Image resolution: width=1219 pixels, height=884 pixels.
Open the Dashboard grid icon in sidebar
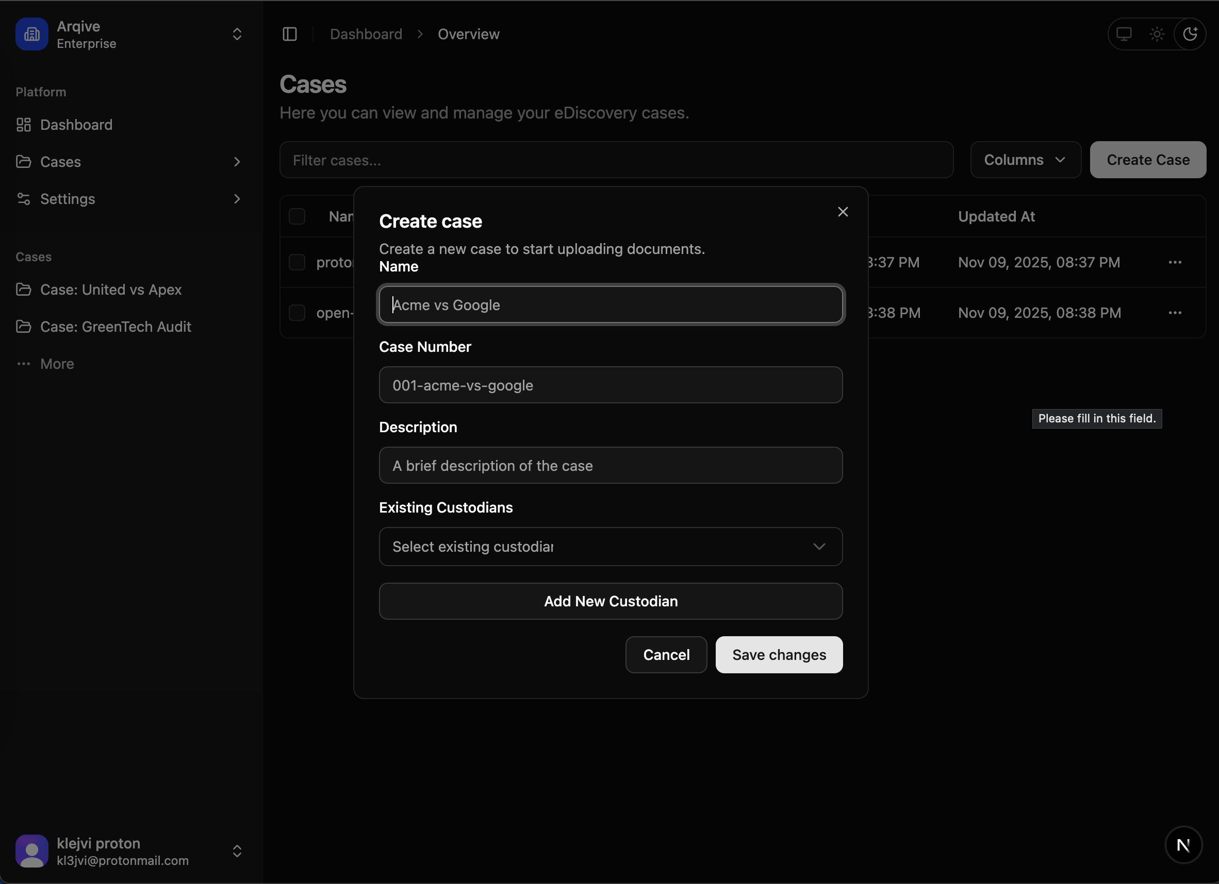coord(23,125)
